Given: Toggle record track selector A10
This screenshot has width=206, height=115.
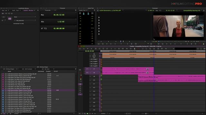Looking at the screenshot, I should click(x=94, y=80).
